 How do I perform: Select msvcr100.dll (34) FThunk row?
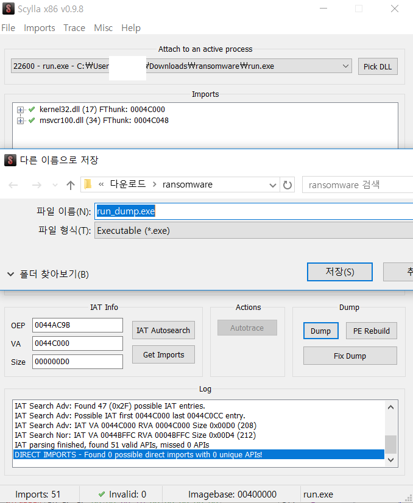[x=104, y=121]
